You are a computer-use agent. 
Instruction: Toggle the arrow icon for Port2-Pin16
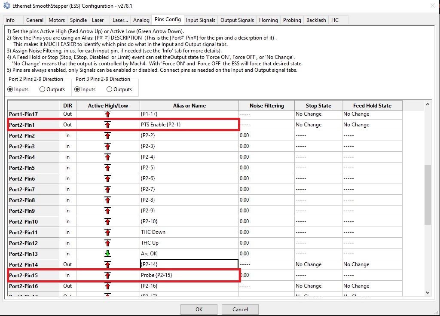pyautogui.click(x=107, y=285)
